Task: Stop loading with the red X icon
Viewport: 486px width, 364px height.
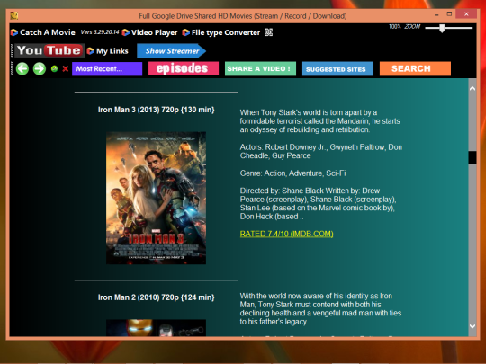Action: (65, 68)
